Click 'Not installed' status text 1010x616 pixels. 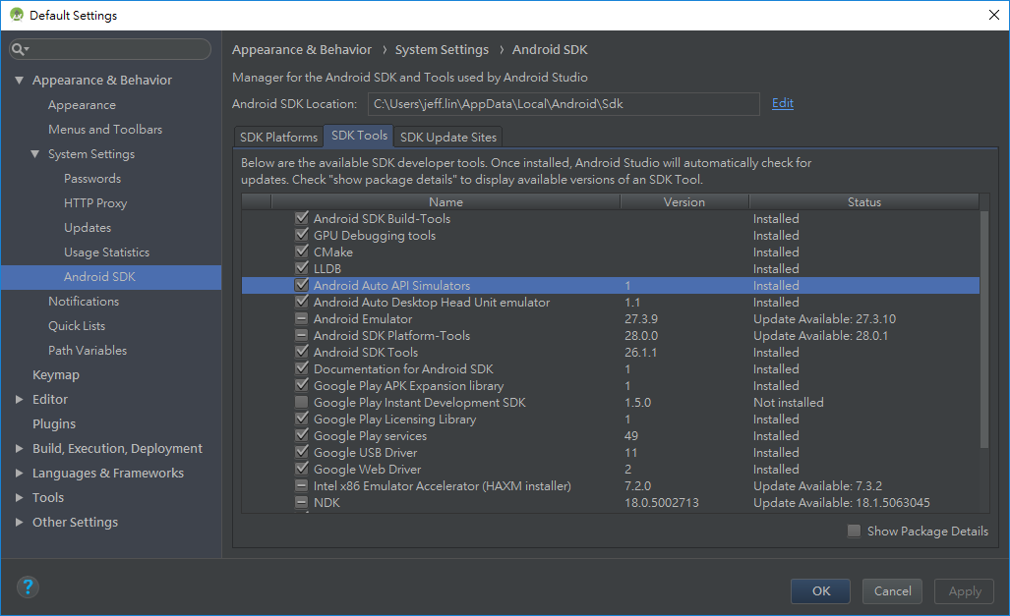(789, 402)
